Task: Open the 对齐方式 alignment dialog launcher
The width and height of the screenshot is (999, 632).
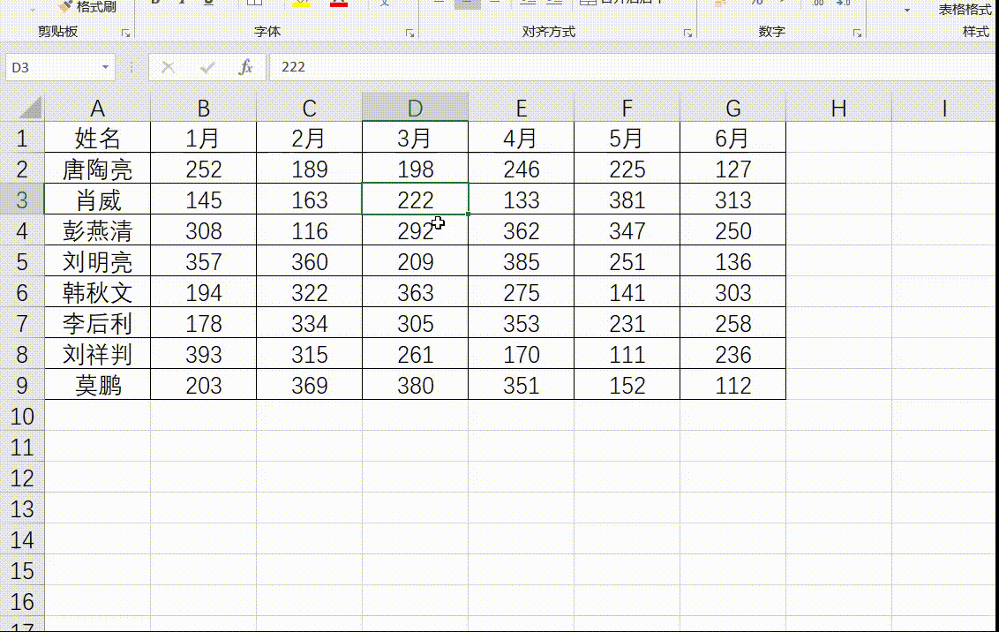Action: coord(687,34)
